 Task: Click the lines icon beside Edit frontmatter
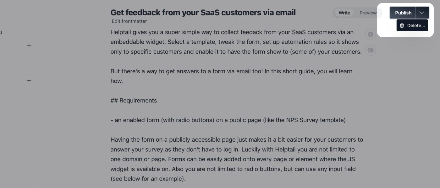point(108,21)
